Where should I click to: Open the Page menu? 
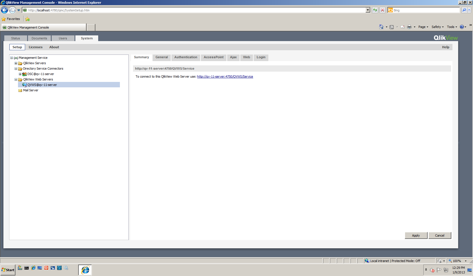(423, 27)
